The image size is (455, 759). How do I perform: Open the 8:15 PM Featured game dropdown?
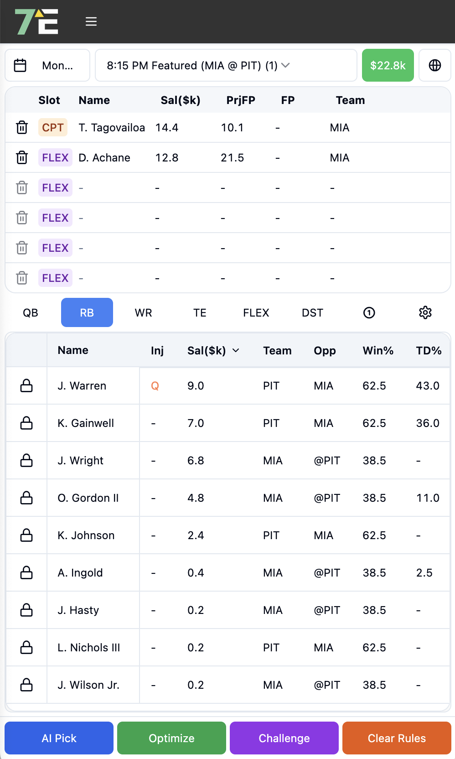pyautogui.click(x=226, y=65)
